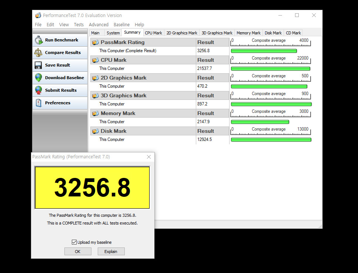Click the PassMark Rating header icon

point(95,42)
